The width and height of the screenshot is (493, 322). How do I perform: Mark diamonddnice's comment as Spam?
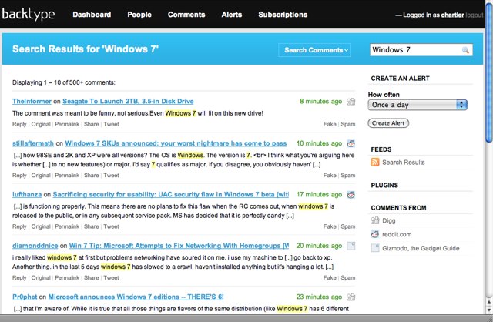(348, 277)
